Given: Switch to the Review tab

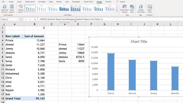Looking at the screenshot, I should (x=59, y=2).
